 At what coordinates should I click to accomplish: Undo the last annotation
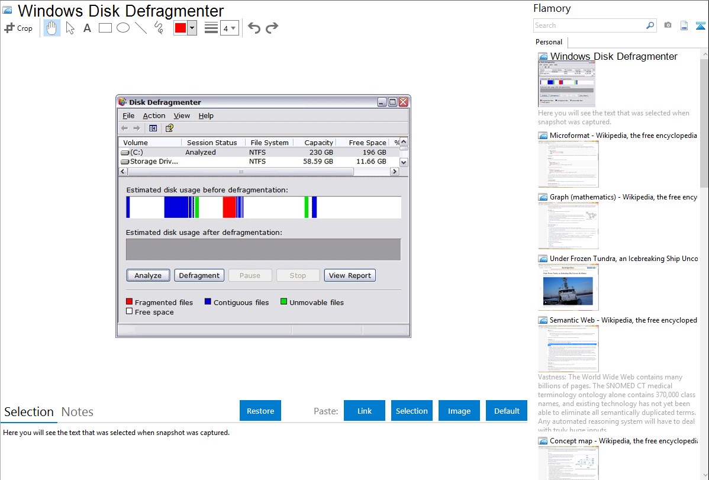tap(254, 28)
